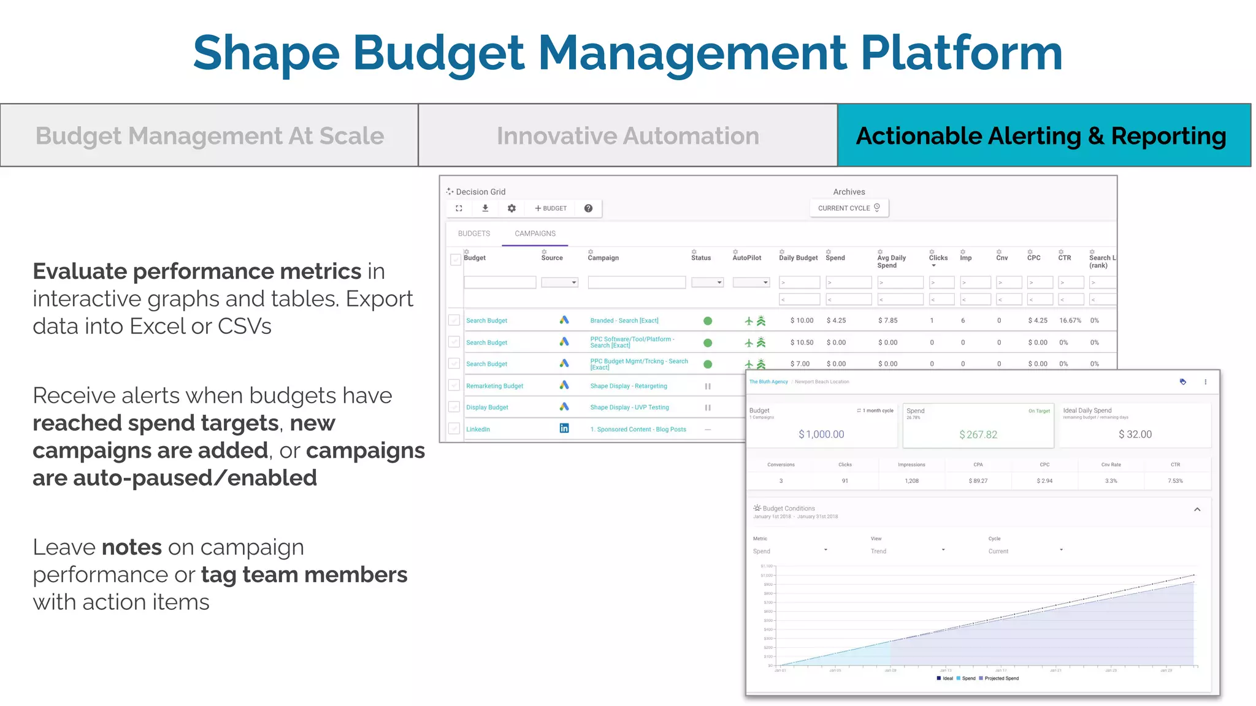
Task: Click the Google Ads icon in PPC Software/Tool/Platform row
Action: point(564,342)
